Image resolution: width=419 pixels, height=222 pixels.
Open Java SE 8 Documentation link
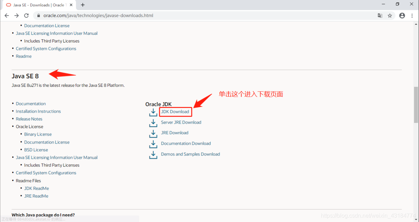pos(31,104)
